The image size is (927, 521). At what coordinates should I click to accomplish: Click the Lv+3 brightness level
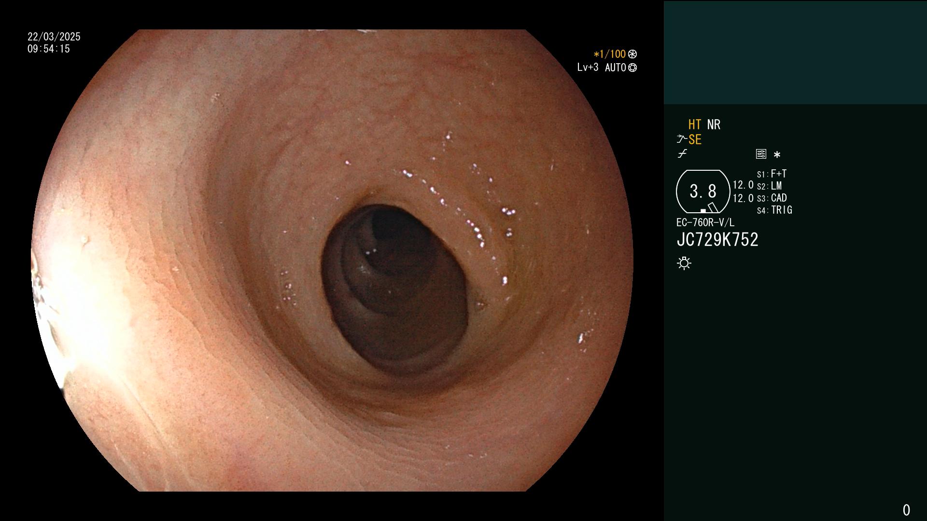(588, 68)
